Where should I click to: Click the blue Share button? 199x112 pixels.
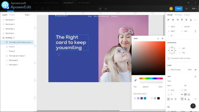(x=178, y=9)
